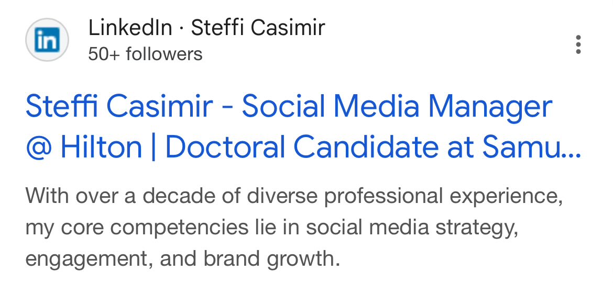Open the three-dot more options menu

tap(578, 45)
